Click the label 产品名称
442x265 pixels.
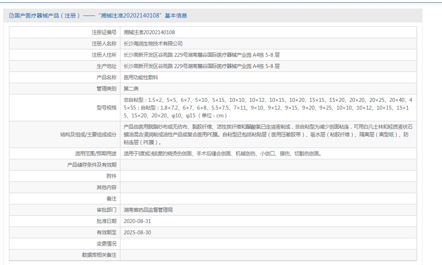(x=106, y=78)
